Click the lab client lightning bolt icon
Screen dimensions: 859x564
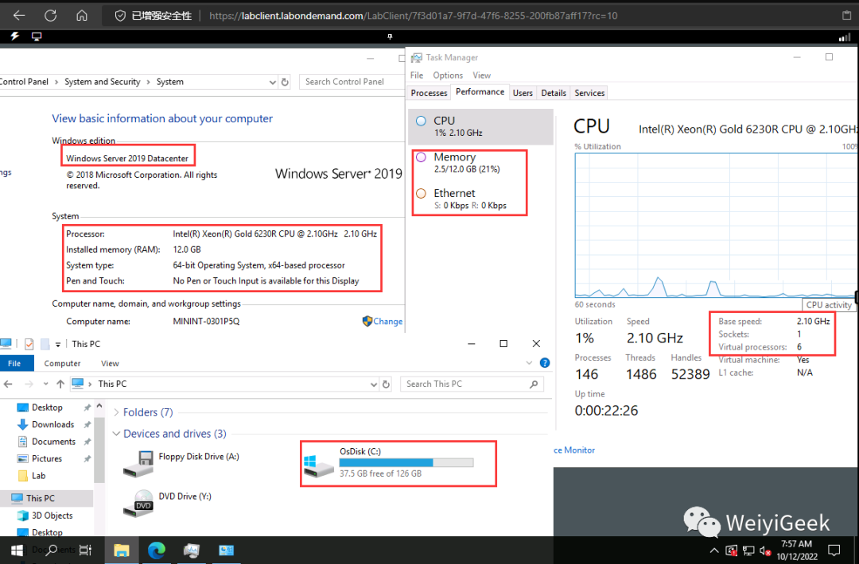tap(15, 36)
